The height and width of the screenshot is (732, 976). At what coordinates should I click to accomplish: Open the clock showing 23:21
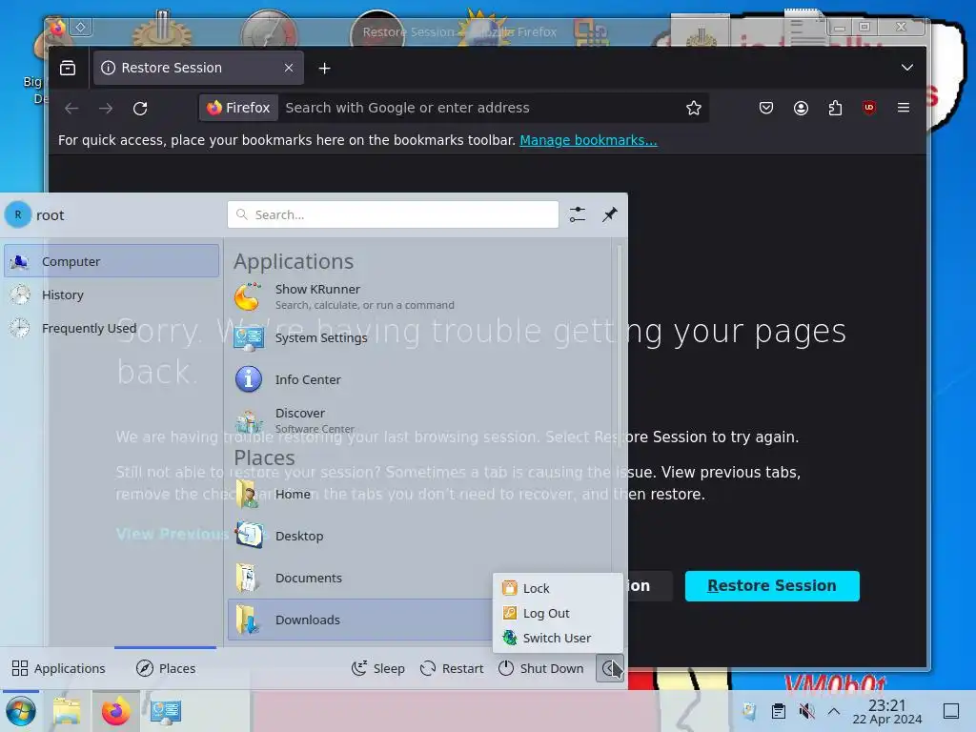[x=887, y=711]
